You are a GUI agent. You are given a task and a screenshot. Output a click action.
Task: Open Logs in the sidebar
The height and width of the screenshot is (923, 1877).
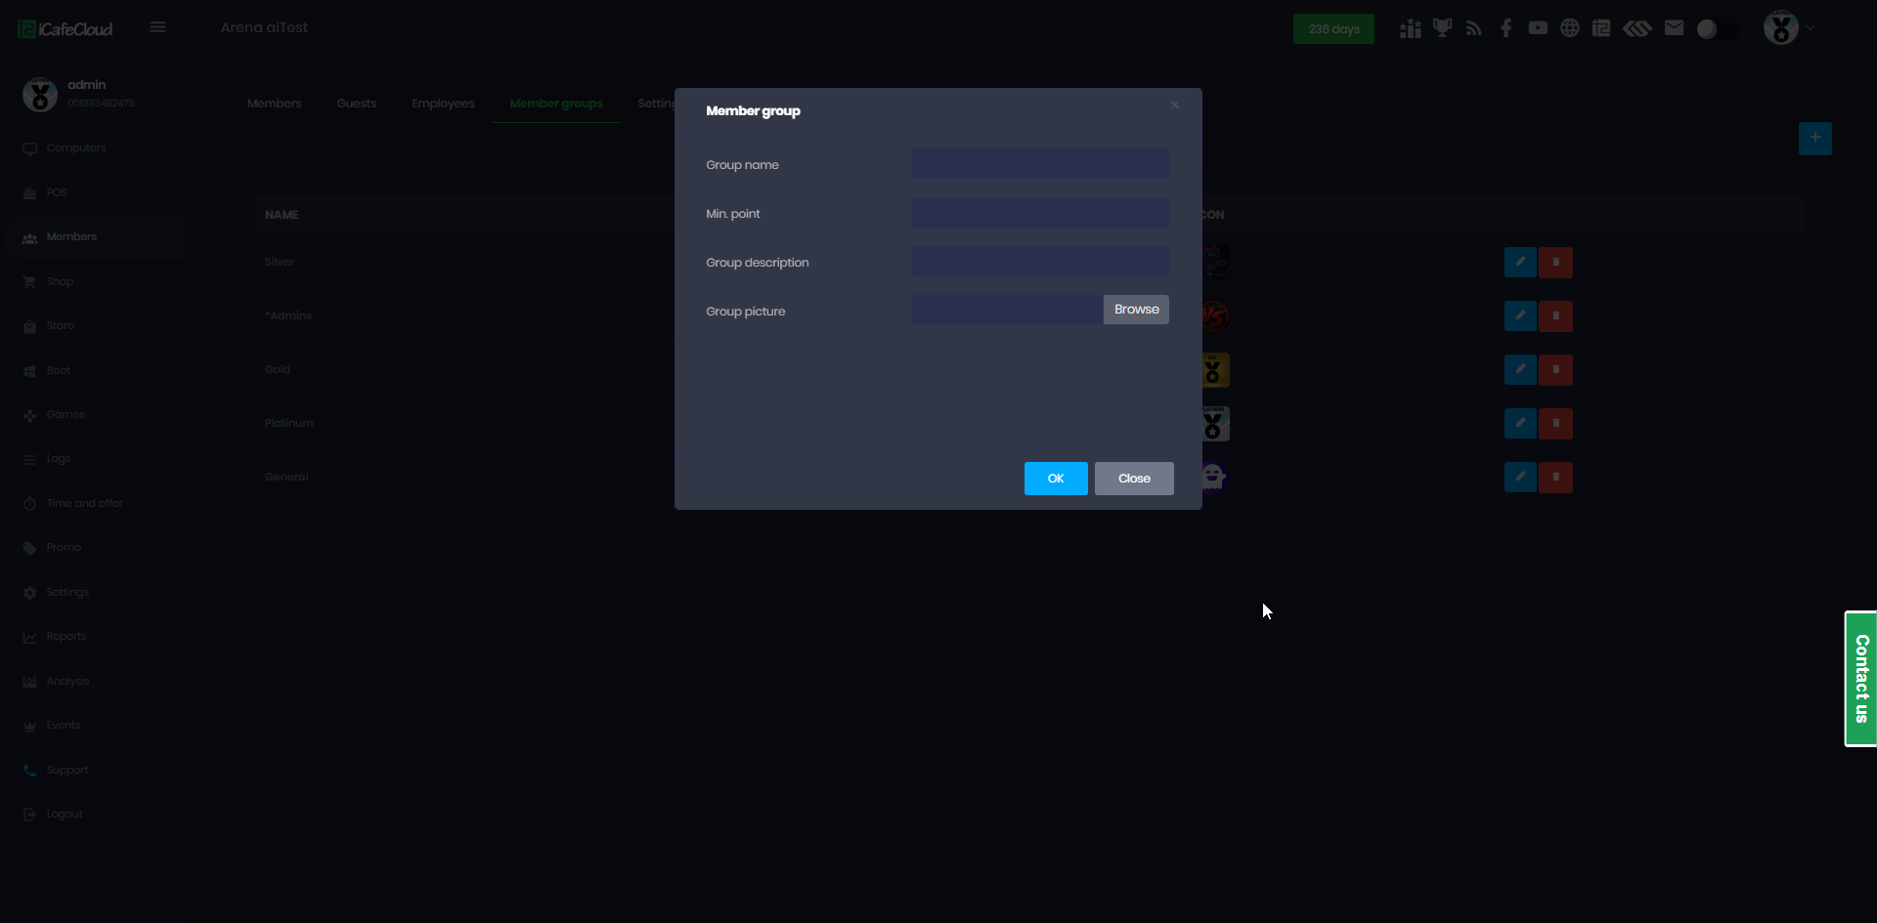click(59, 459)
